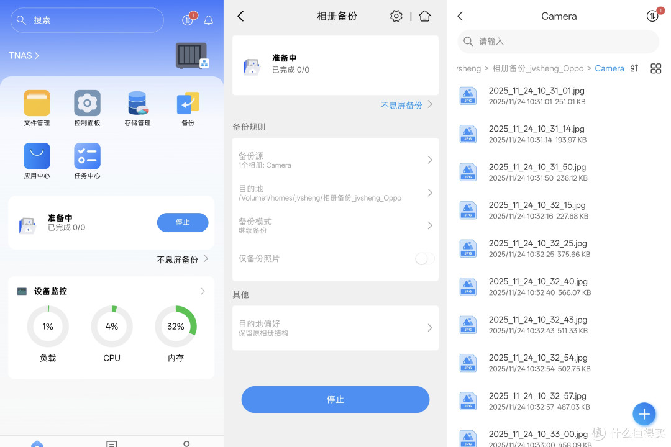Open the 应用中心 app center icon

(x=37, y=156)
